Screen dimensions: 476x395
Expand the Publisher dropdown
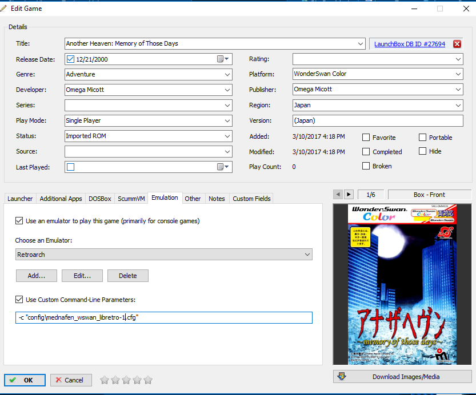[458, 90]
